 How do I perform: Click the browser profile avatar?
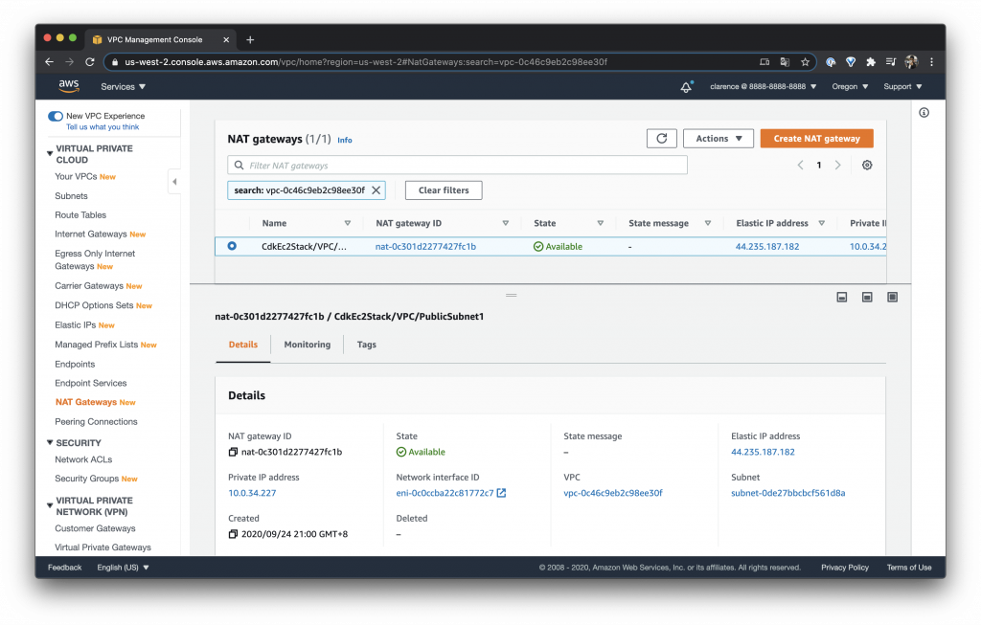(911, 62)
